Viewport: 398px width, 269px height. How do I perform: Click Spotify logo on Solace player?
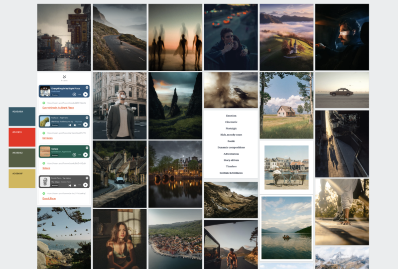(x=87, y=148)
